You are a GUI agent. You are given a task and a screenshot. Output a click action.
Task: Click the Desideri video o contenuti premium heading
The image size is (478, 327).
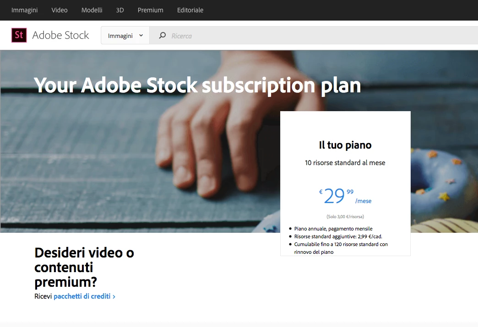coord(84,268)
